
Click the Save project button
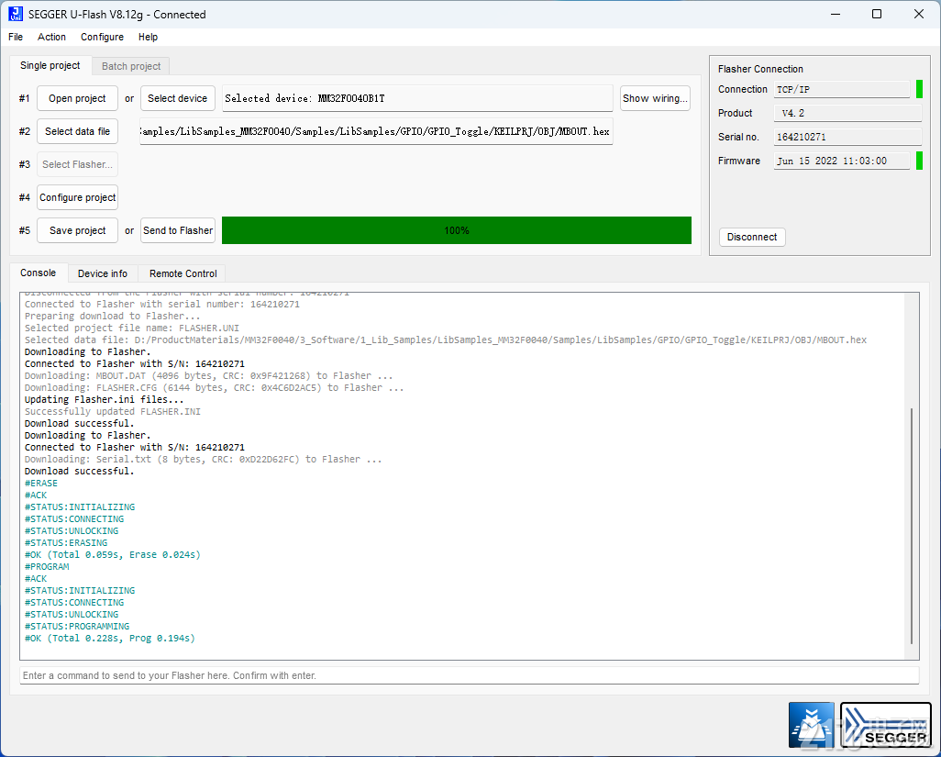[x=77, y=230]
